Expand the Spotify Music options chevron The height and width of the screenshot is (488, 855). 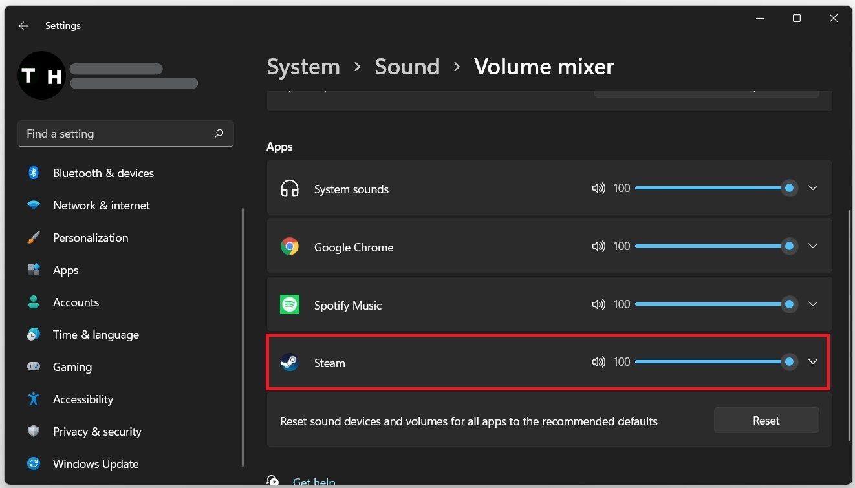click(813, 304)
